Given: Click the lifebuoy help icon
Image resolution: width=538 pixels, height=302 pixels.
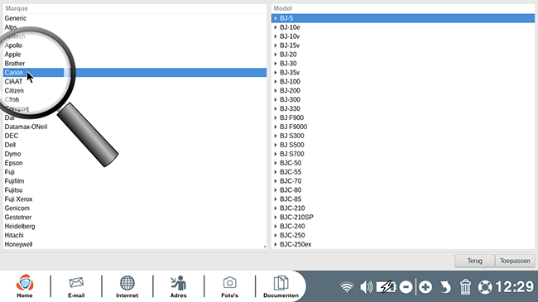Looking at the screenshot, I should click(x=485, y=287).
